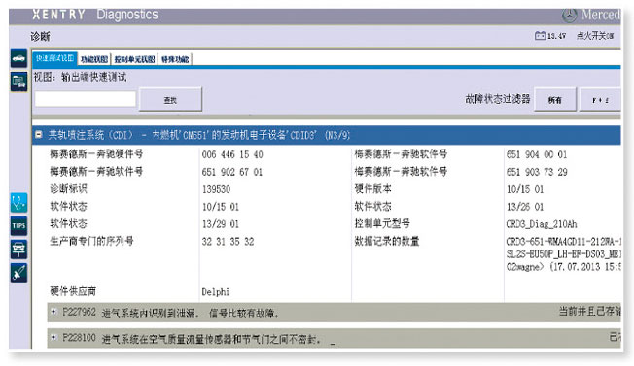
Task: Collapse the 共轨喷注系统 (CDI) section
Action: tap(39, 134)
